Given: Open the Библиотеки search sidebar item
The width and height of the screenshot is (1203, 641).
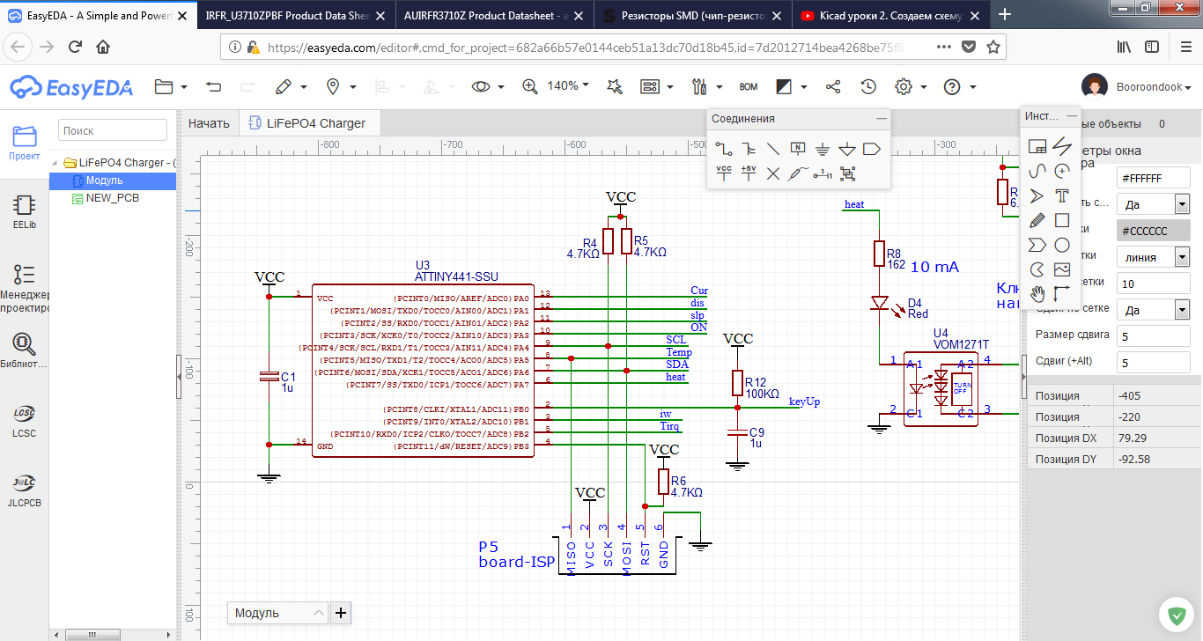Looking at the screenshot, I should 25,350.
